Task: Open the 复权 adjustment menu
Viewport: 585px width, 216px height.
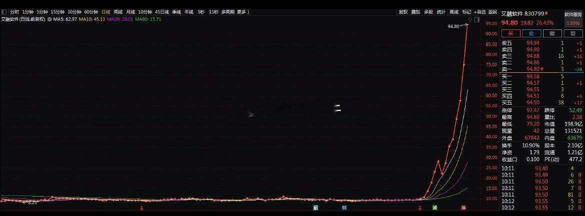Action: click(x=403, y=12)
